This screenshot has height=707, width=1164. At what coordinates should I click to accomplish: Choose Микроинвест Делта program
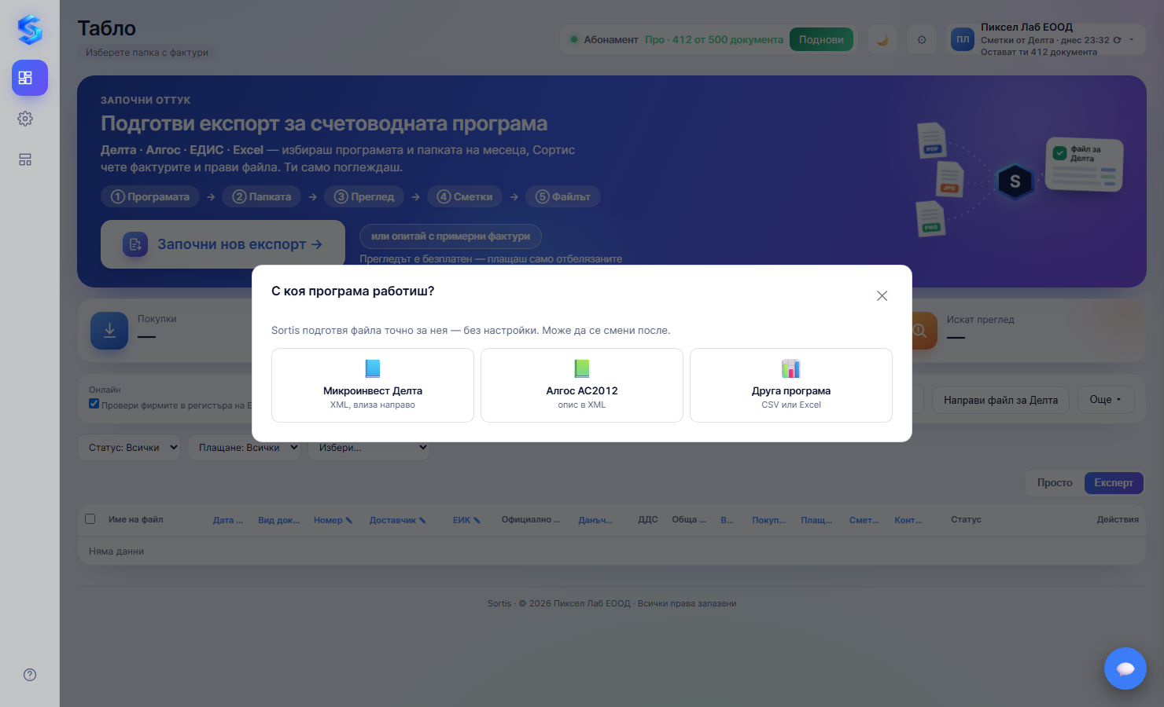click(x=373, y=385)
